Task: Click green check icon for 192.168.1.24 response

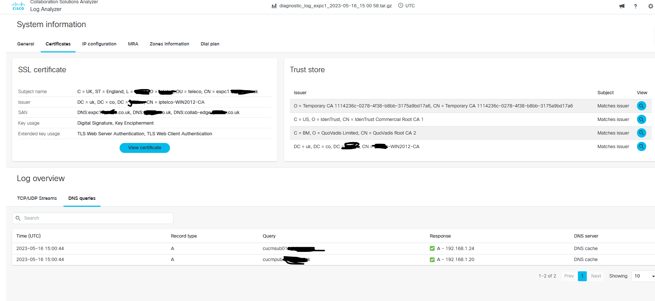Action: pyautogui.click(x=432, y=249)
